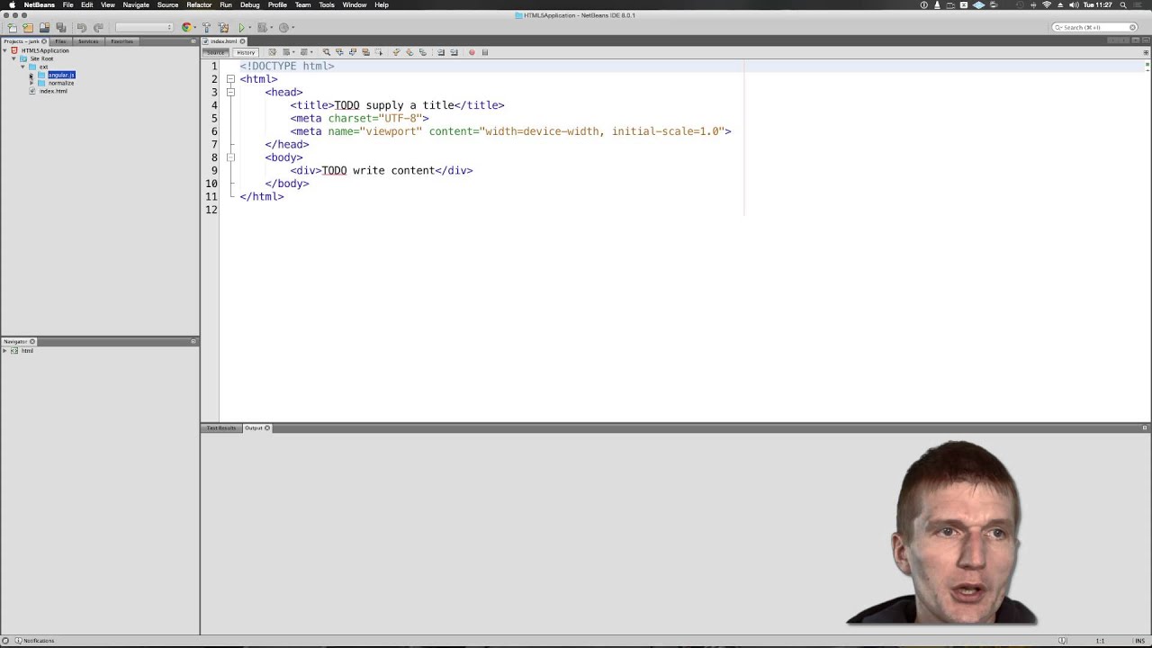1152x648 pixels.
Task: Switch to the Favorites tab
Action: point(121,41)
